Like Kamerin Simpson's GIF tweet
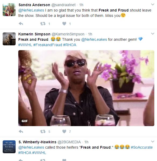Viewport: 157px width, 161px height. [64, 131]
